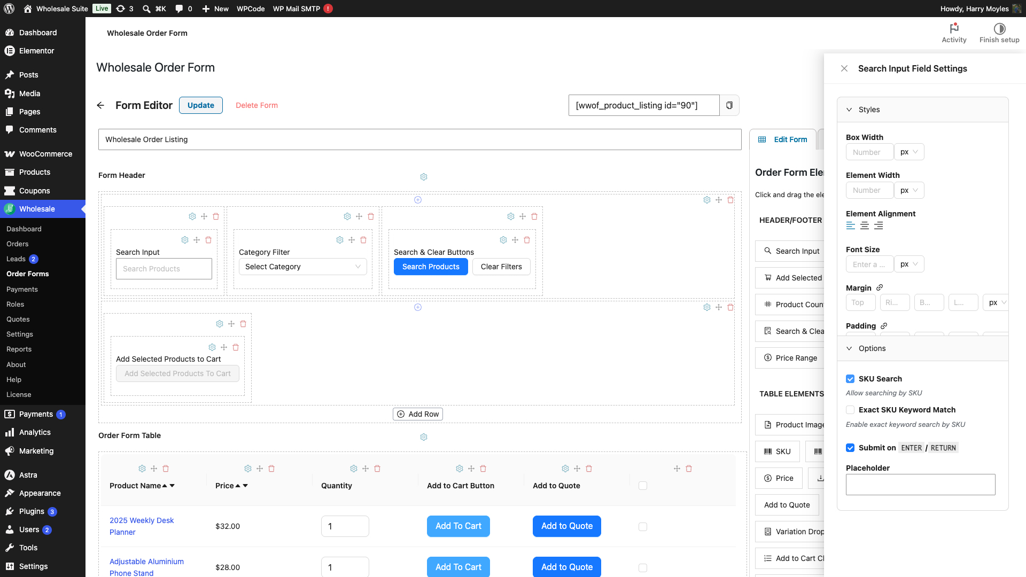Click the Update button
1026x577 pixels.
[201, 105]
